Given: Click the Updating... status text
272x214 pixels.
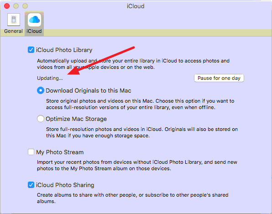Looking at the screenshot, I should point(50,78).
